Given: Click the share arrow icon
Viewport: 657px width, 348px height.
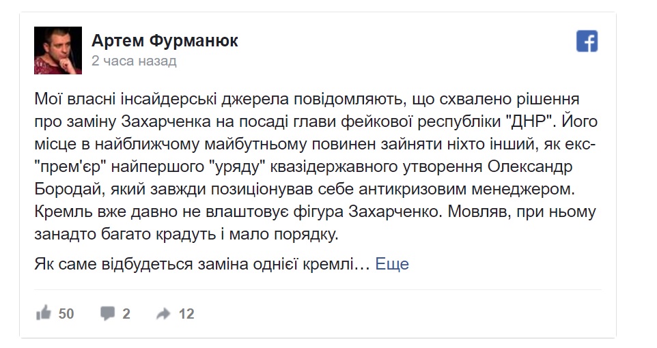Looking at the screenshot, I should click(163, 313).
